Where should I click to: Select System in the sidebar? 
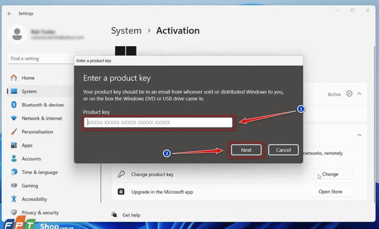(29, 91)
